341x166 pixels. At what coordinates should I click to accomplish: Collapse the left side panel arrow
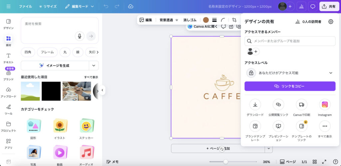pos(102,90)
